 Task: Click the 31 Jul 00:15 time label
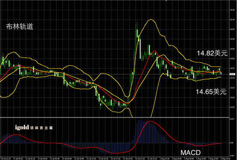coord(18,159)
